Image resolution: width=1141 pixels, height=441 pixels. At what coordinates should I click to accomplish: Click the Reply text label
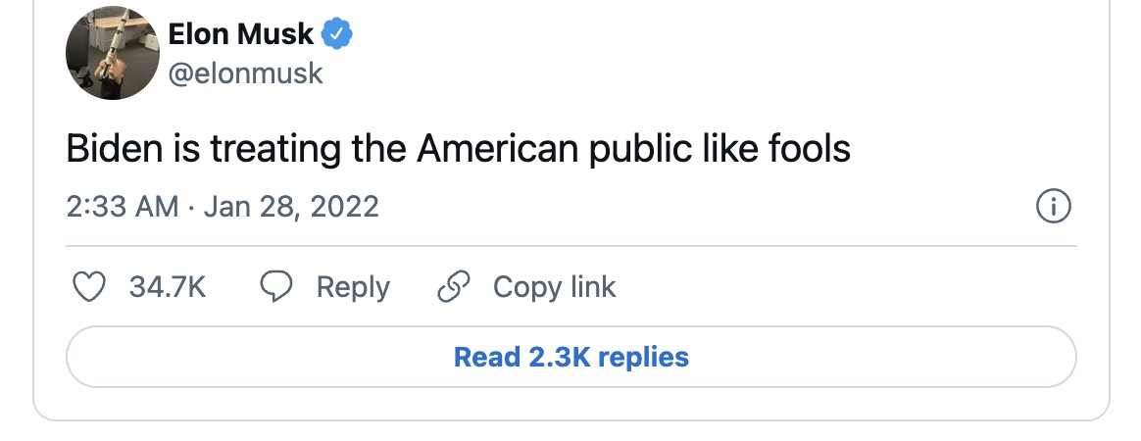(x=353, y=287)
